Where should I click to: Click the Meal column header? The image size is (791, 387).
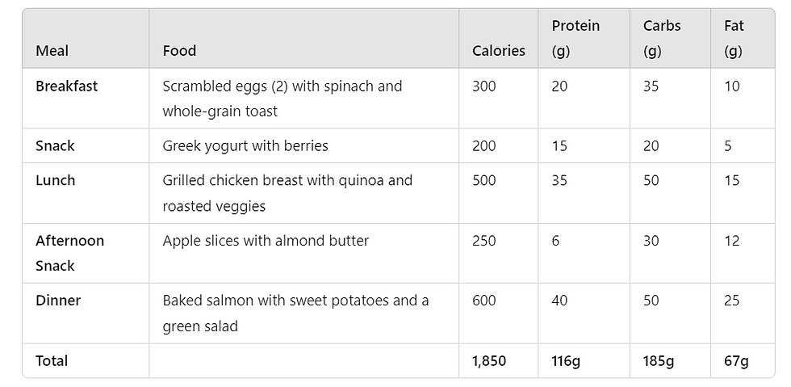click(x=52, y=51)
